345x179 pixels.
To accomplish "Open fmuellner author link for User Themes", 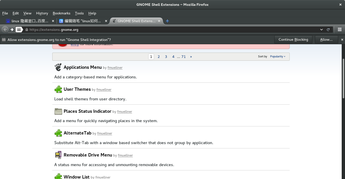I will tap(104, 89).
